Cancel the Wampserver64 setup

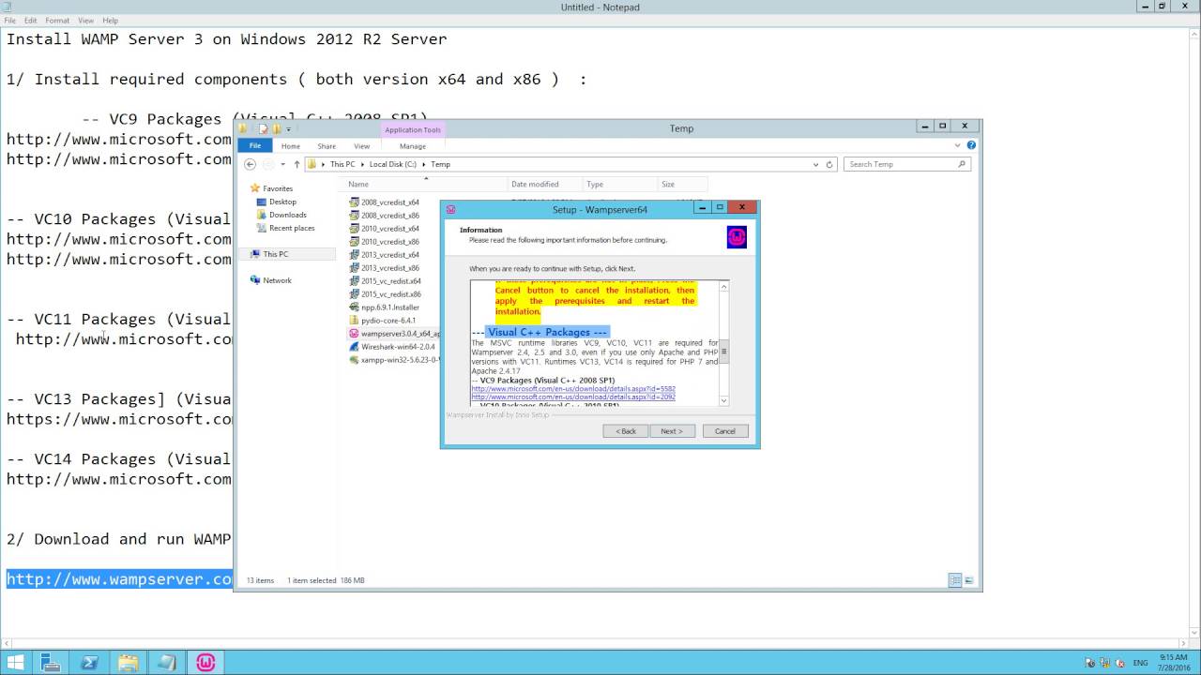click(x=725, y=431)
